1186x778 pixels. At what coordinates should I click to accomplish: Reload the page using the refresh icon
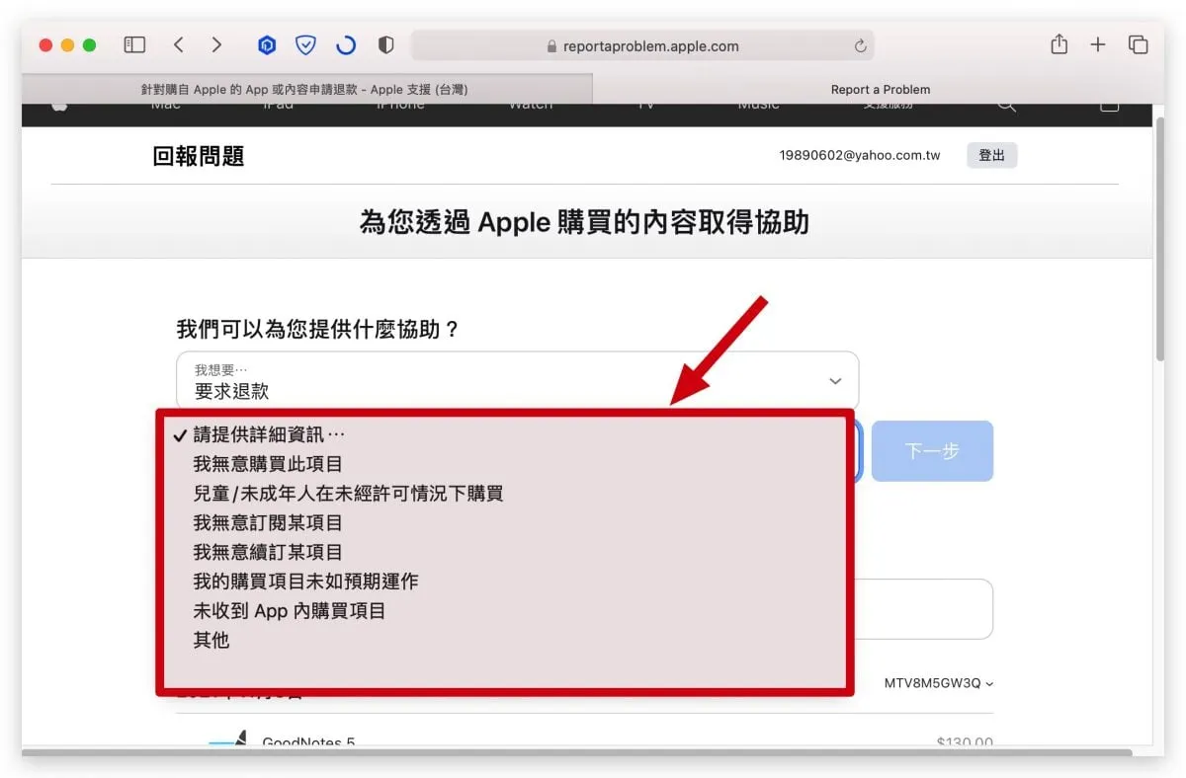860,45
